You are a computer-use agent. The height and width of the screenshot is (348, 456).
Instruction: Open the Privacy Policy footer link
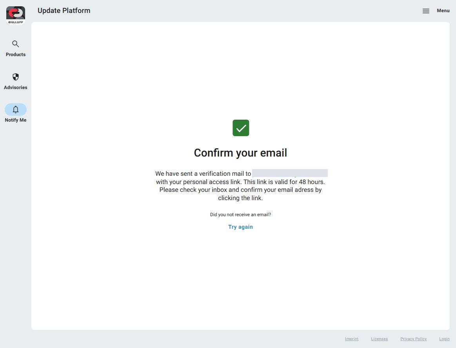click(413, 339)
